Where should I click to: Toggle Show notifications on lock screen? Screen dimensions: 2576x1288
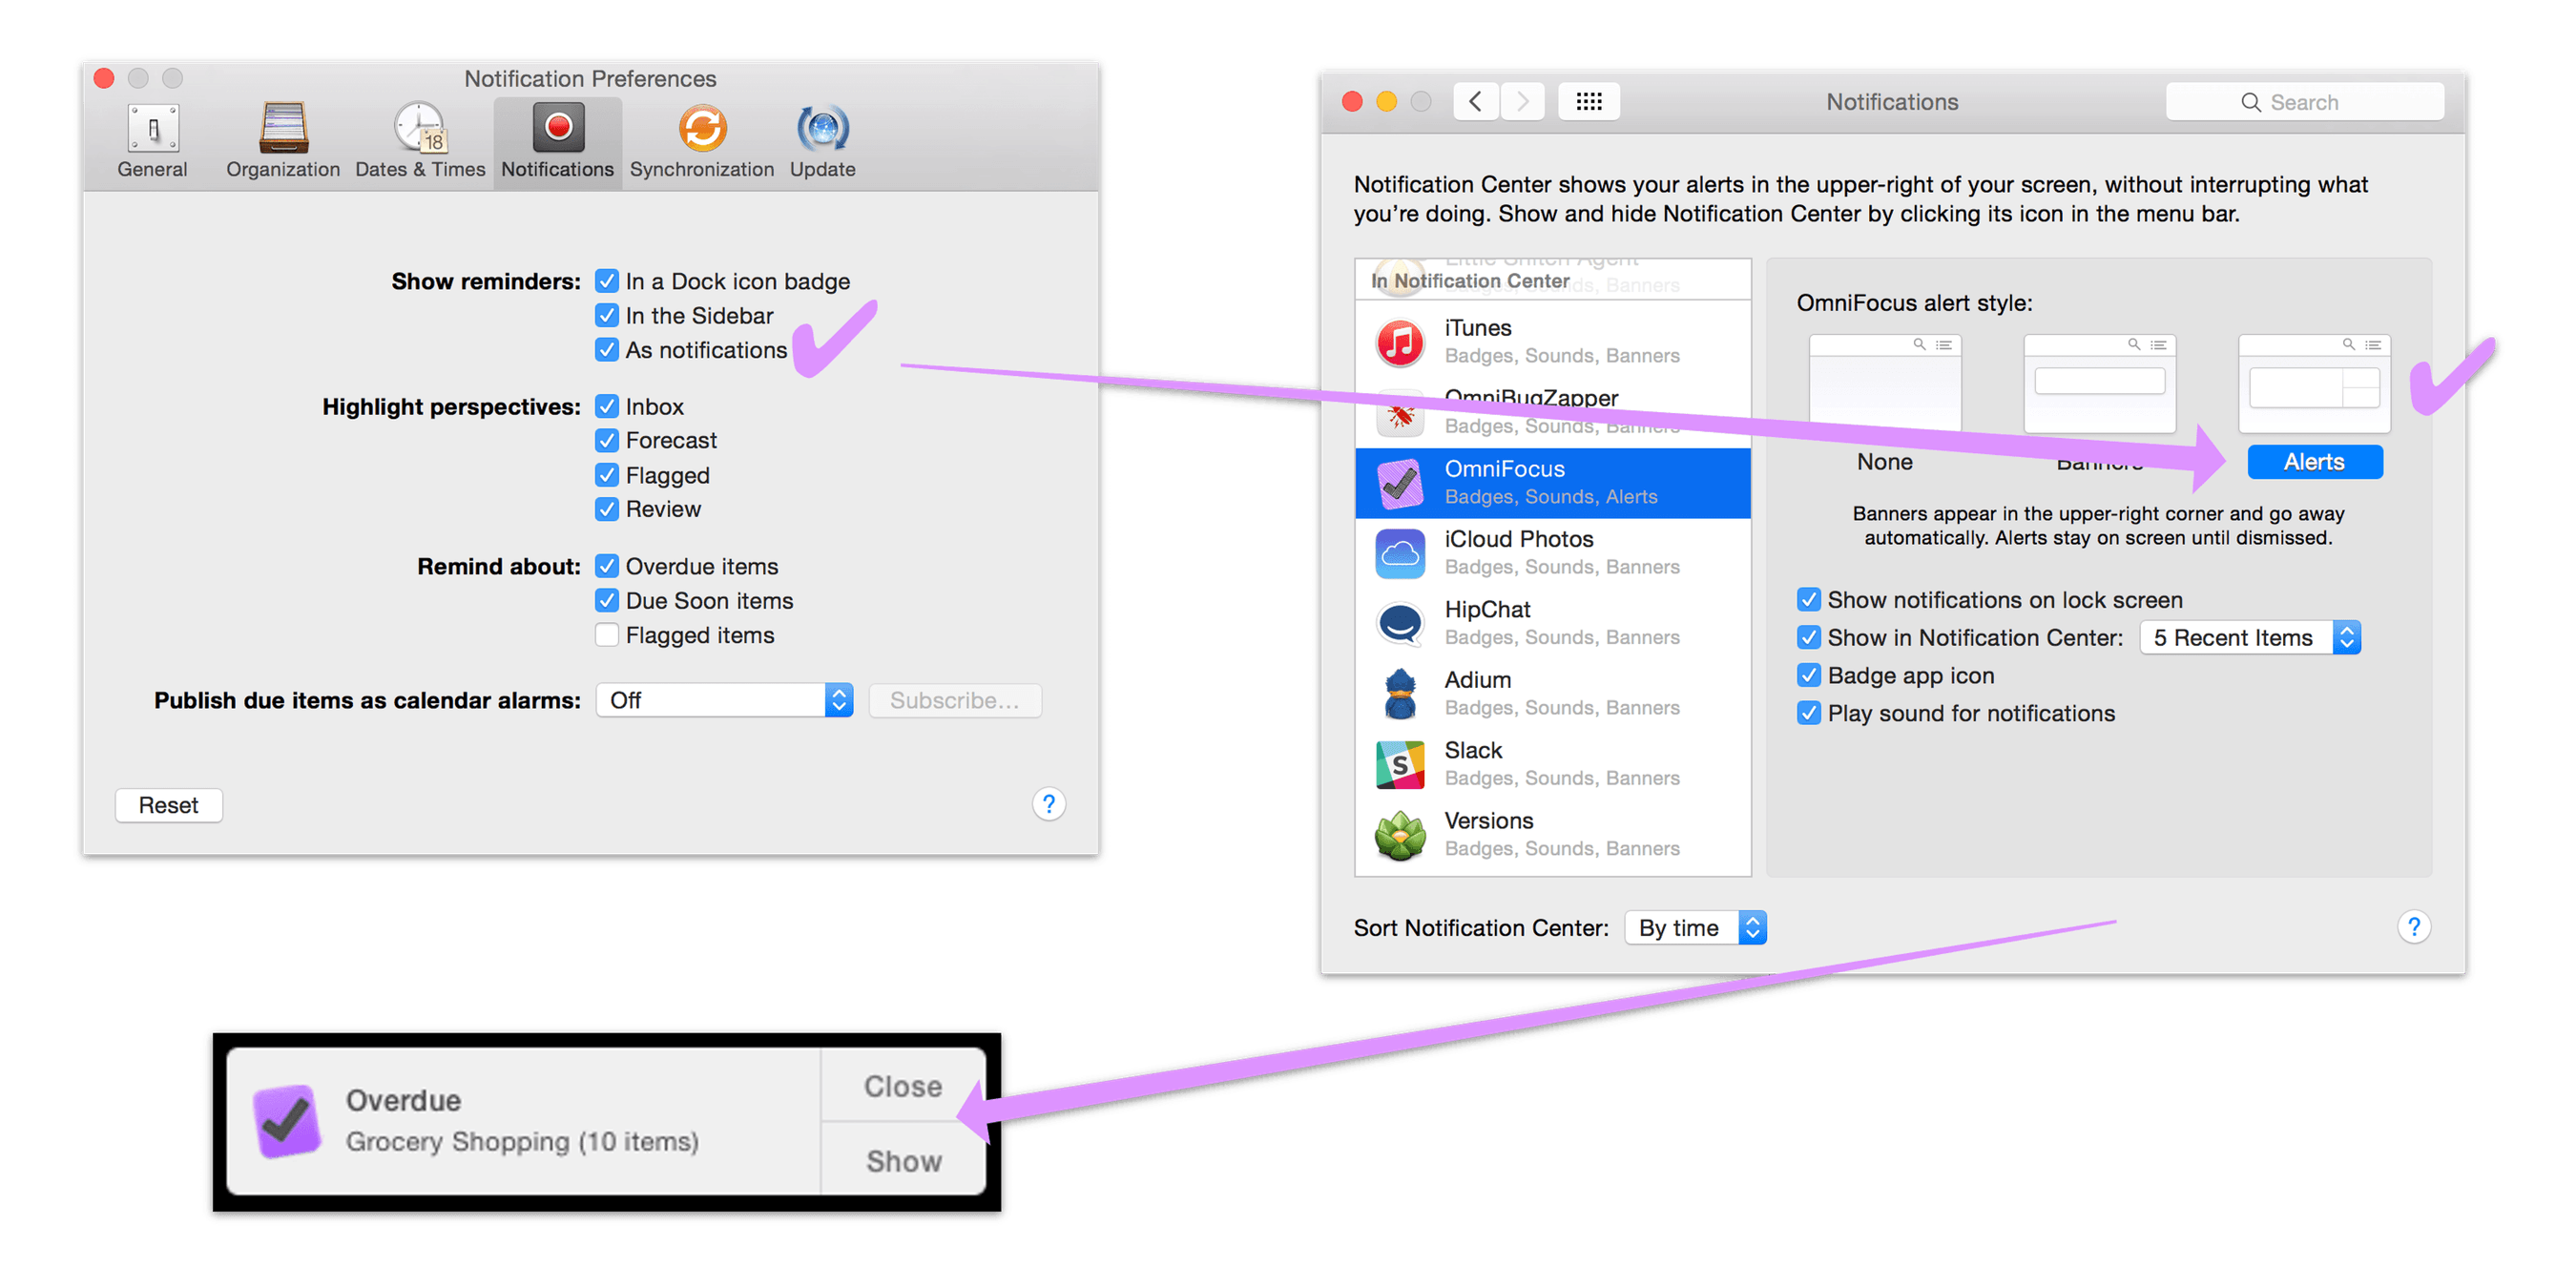point(1808,599)
